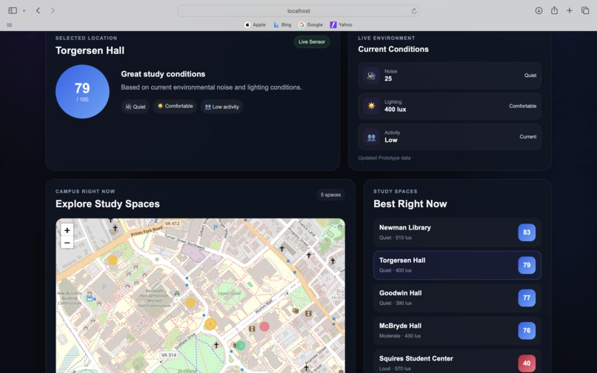Open the favorites grid icon

[x=10, y=24]
